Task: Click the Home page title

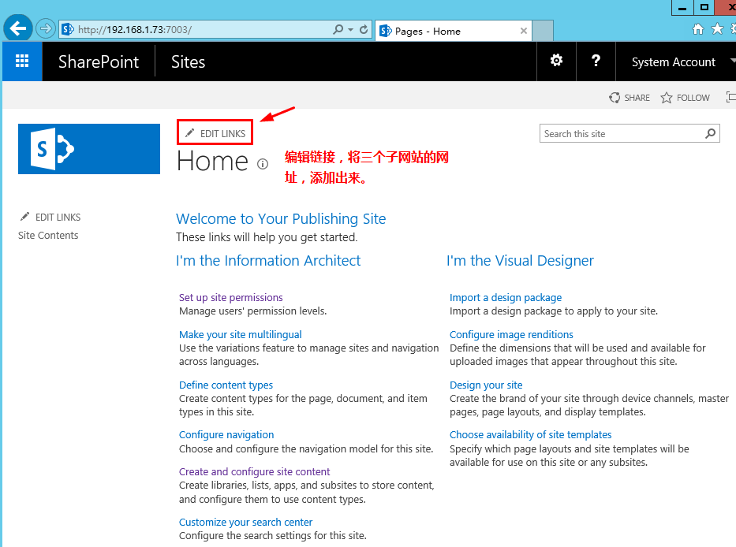Action: point(213,162)
